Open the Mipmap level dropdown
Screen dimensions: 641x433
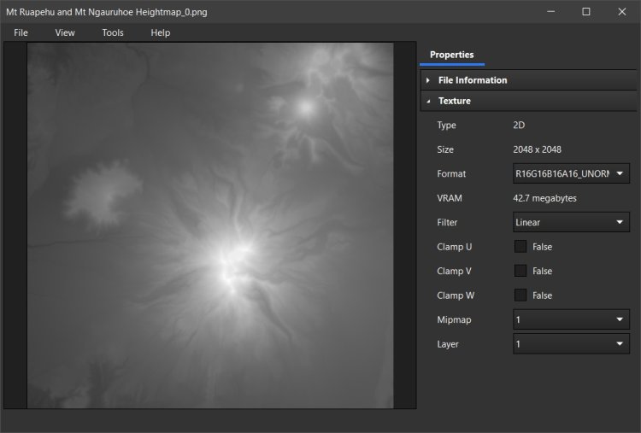(571, 320)
